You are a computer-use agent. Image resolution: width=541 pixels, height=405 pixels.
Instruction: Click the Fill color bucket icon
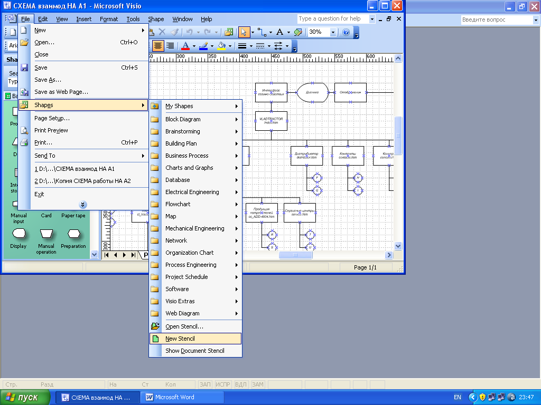(221, 46)
